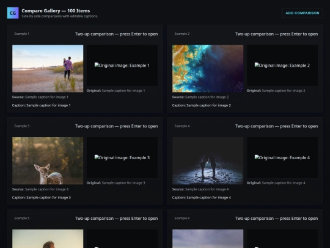Click 'Source: Sample caption for image 2'
Viewport: 330px width, 248px height.
[200, 97]
